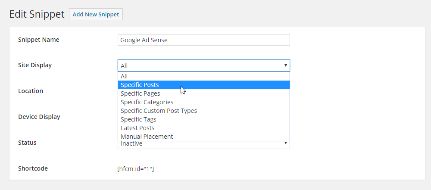Click the Shortcode label
Screen dimensions: 431x190
tap(33, 168)
